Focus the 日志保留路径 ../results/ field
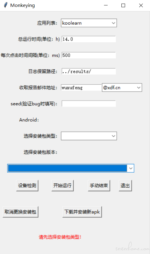150x254 pixels. tap(89, 71)
